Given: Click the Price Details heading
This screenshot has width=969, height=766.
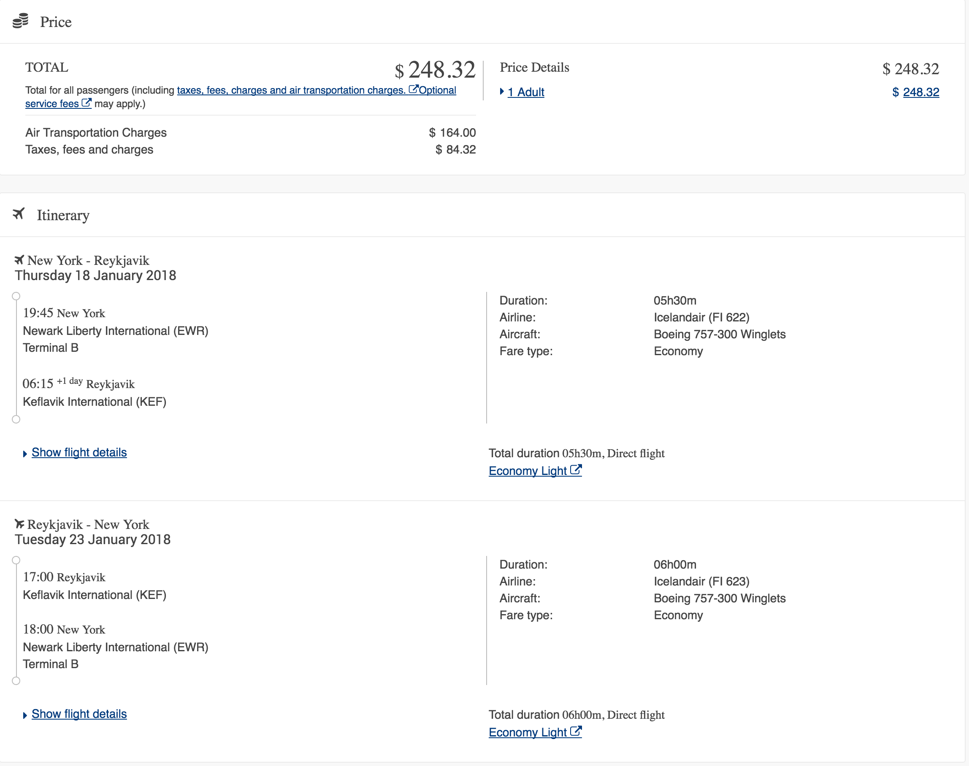Looking at the screenshot, I should pyautogui.click(x=534, y=67).
